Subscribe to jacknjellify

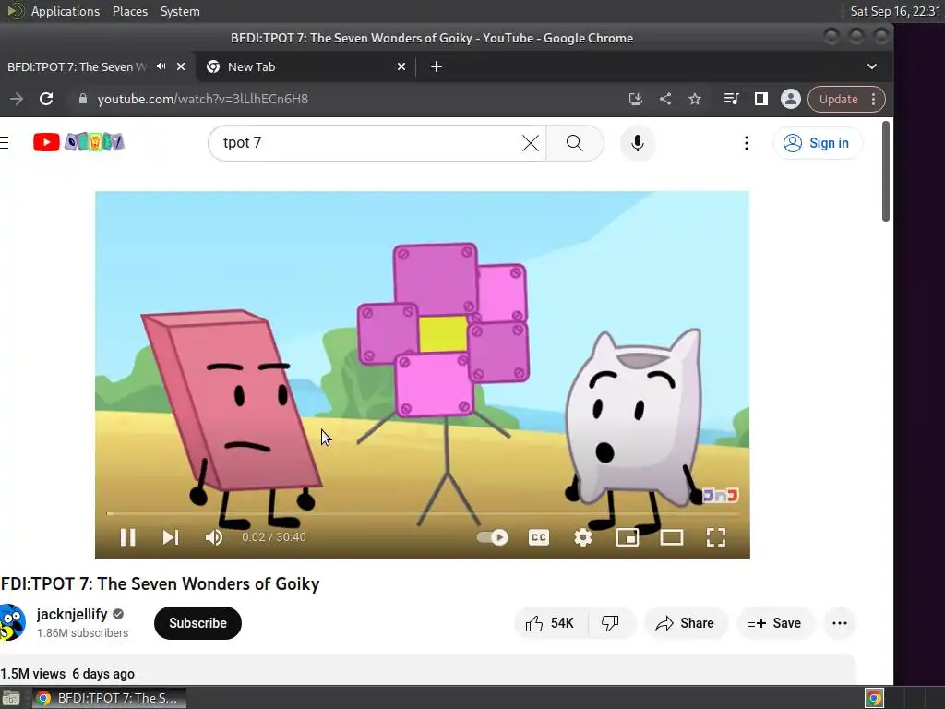[x=197, y=623]
